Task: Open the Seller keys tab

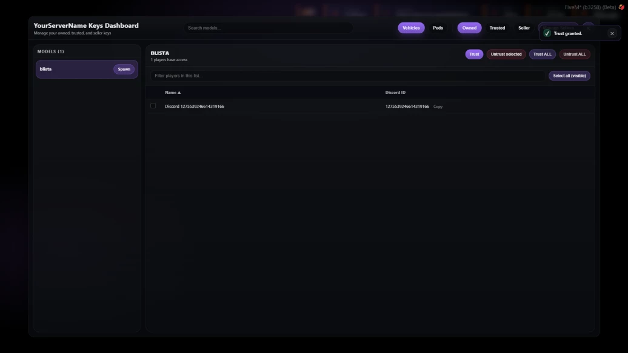Action: pyautogui.click(x=524, y=28)
